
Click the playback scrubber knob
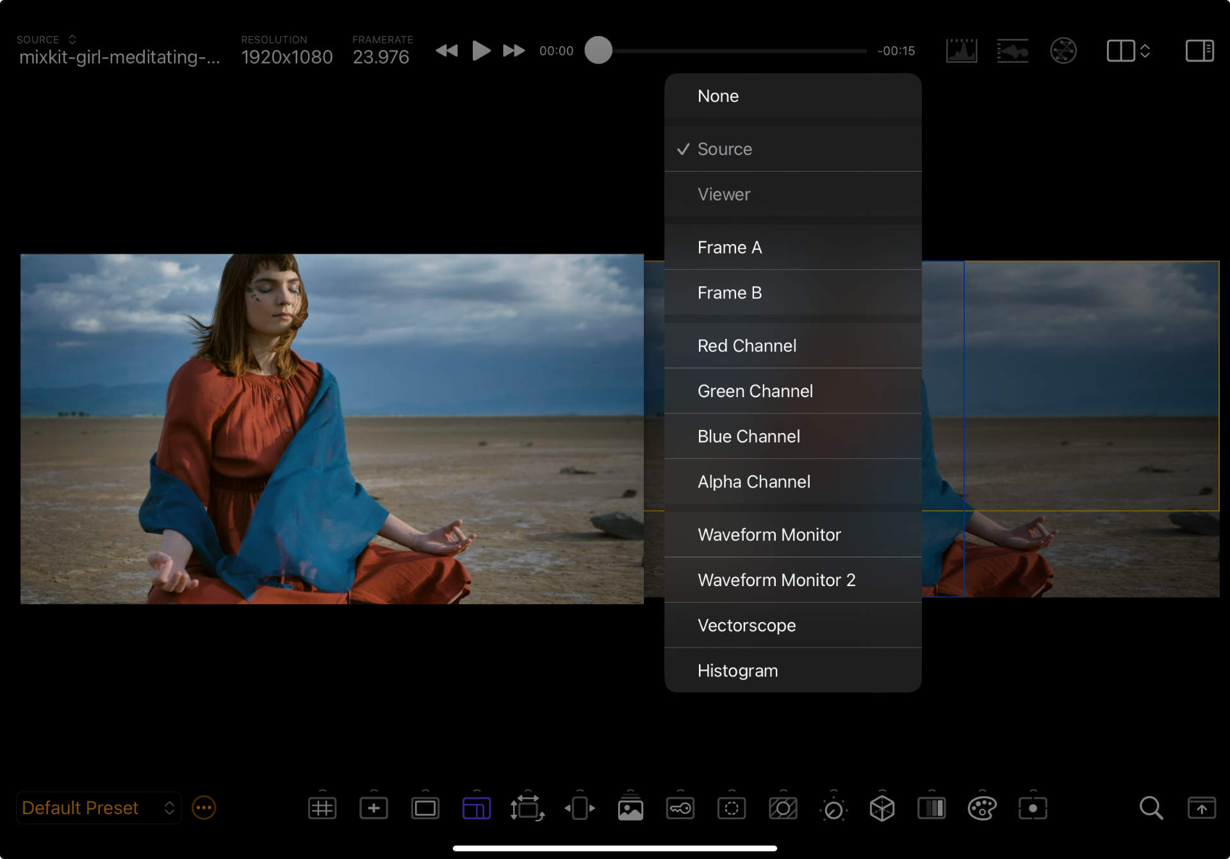[598, 51]
